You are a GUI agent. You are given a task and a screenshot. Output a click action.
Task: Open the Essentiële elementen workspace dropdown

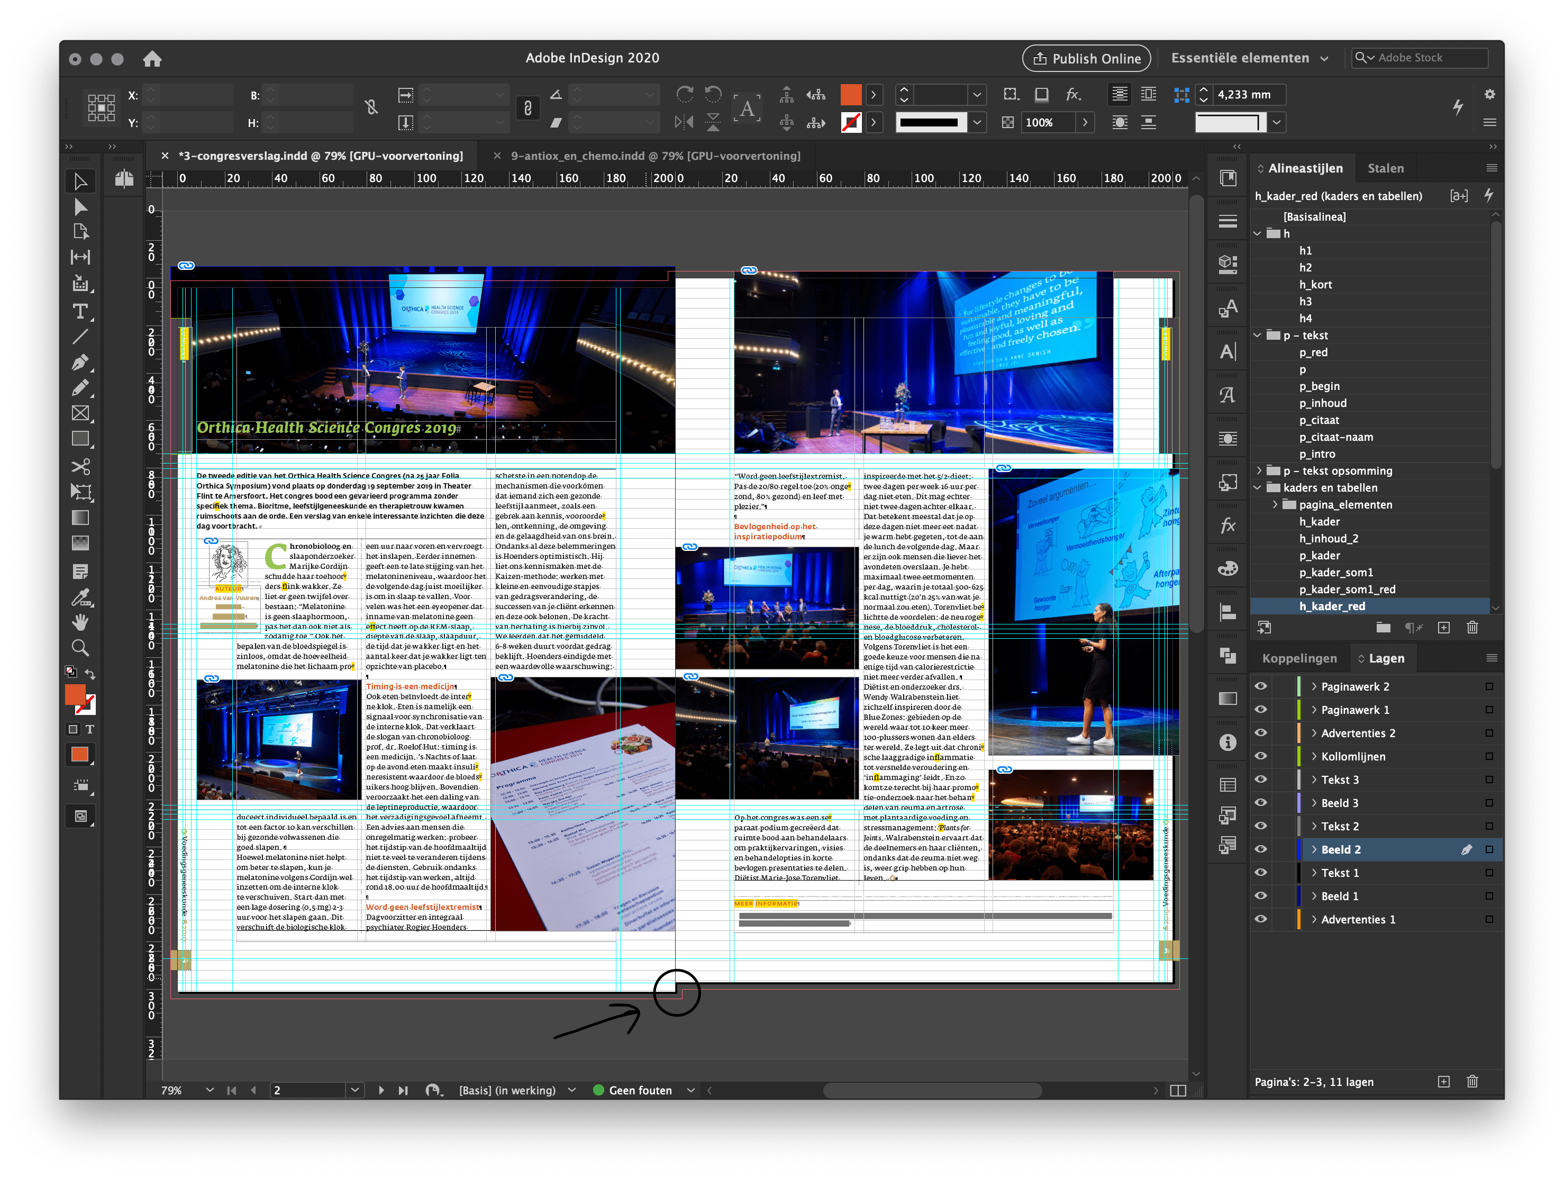(1249, 59)
